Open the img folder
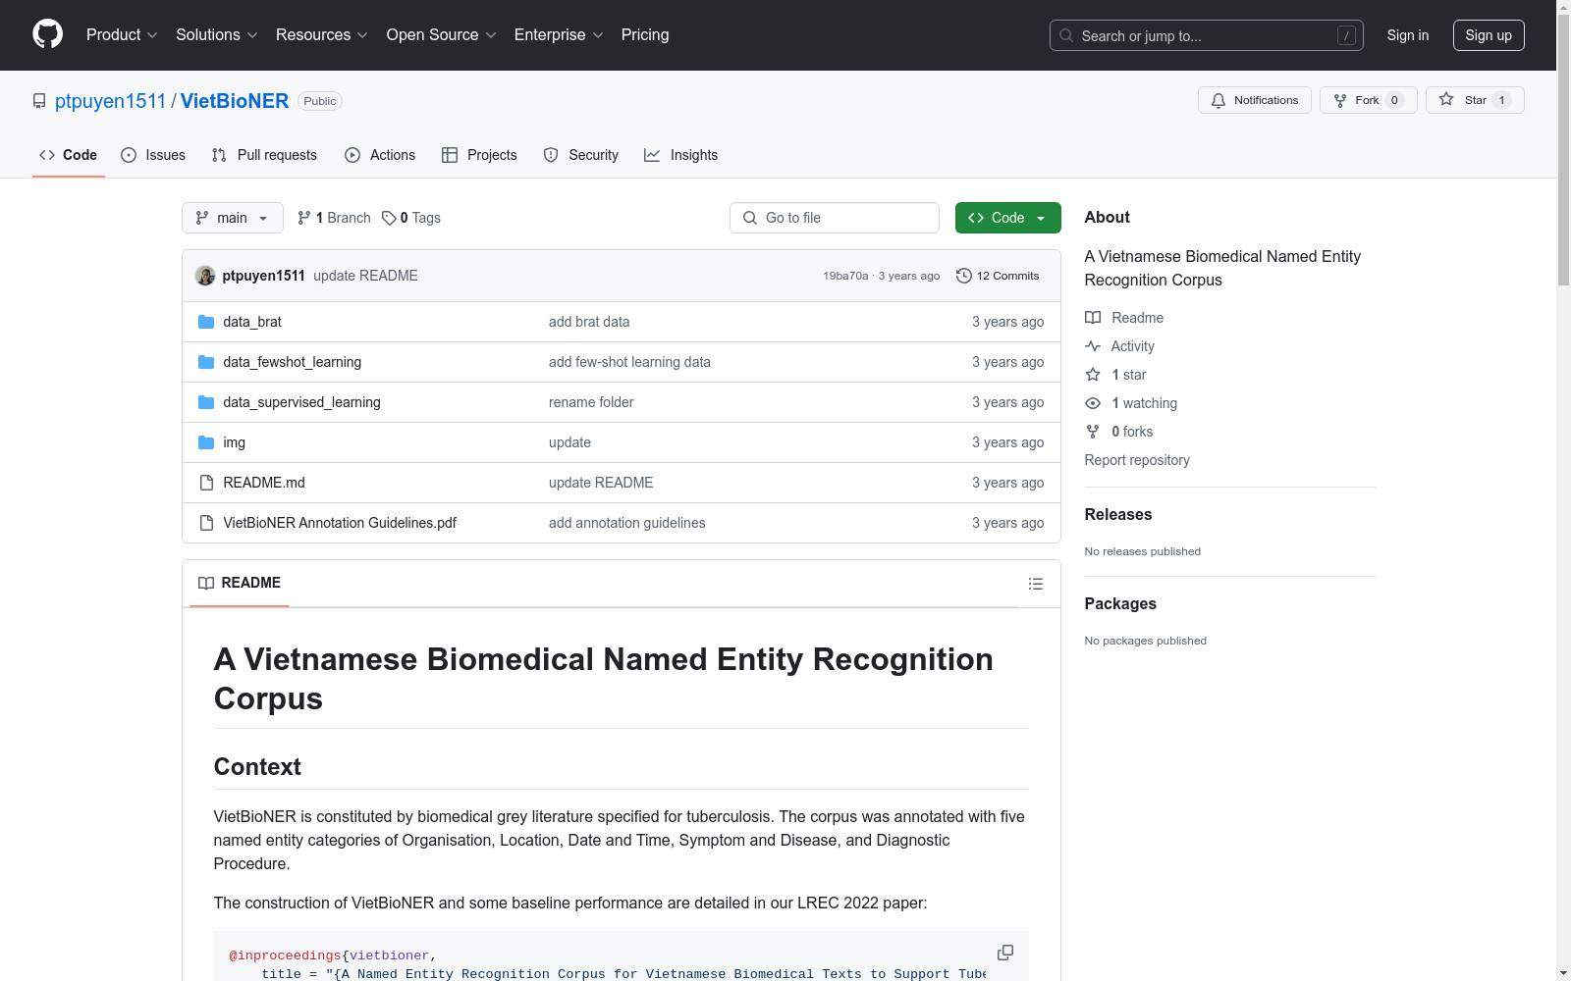Screen dimensions: 1571x981 pos(235,442)
